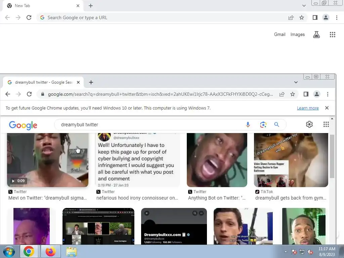Open profile avatar in New Tab window
Image resolution: width=344 pixels, height=258 pixels.
point(326,17)
